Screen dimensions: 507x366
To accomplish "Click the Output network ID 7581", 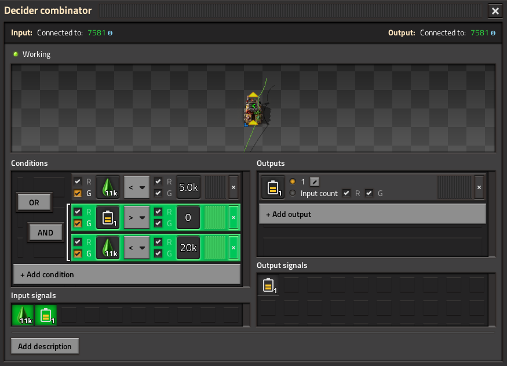I will pos(479,33).
